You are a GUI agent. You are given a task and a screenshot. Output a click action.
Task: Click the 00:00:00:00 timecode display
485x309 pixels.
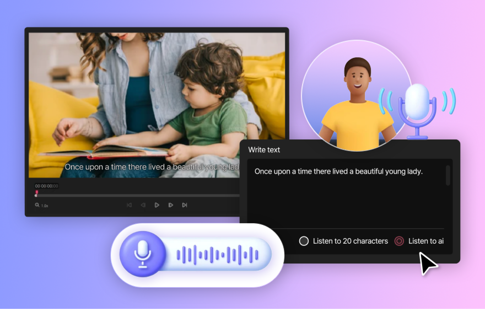(x=46, y=186)
